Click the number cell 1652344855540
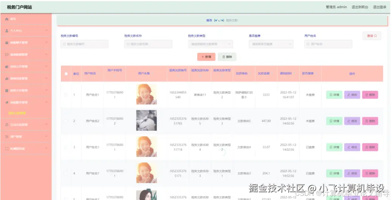 tap(178, 95)
